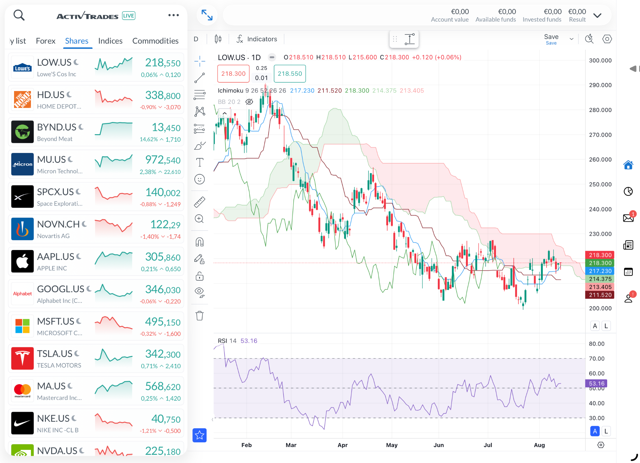Open the account profile icon

point(628,298)
